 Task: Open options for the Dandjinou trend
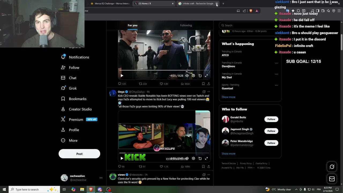point(277,63)
